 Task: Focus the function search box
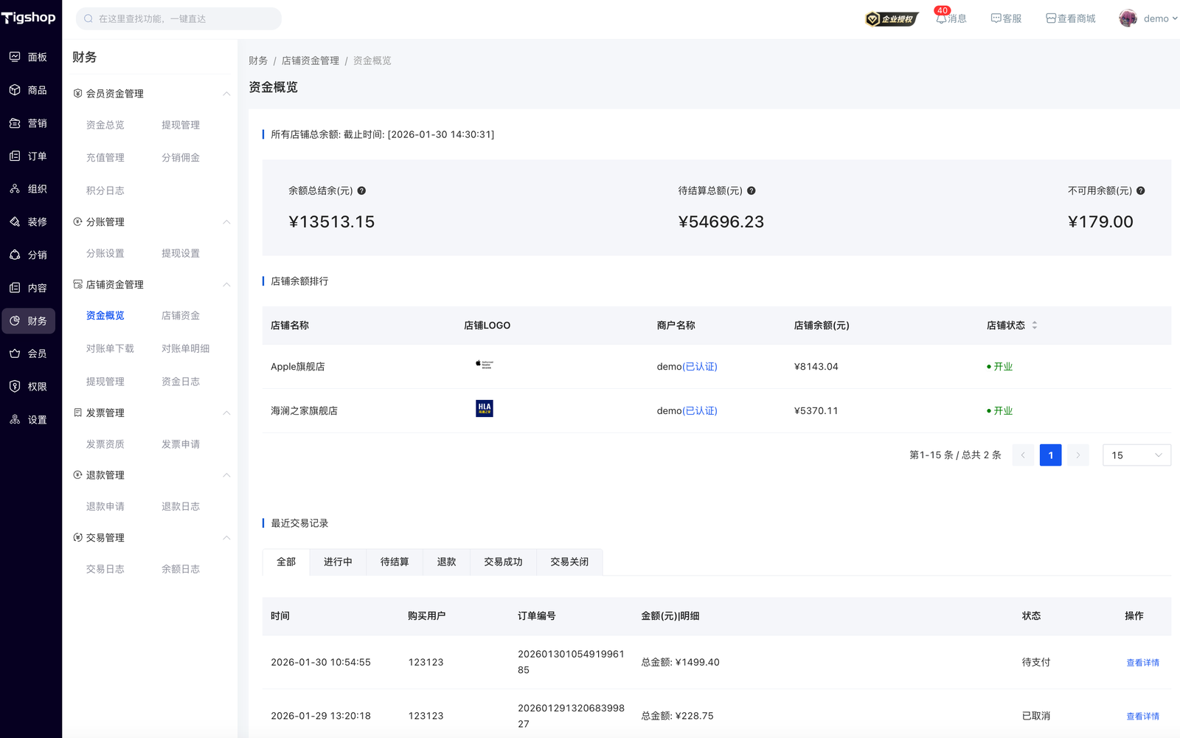(178, 18)
